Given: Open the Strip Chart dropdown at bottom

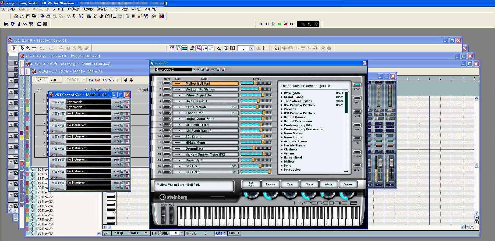Looking at the screenshot, I should 146,233.
